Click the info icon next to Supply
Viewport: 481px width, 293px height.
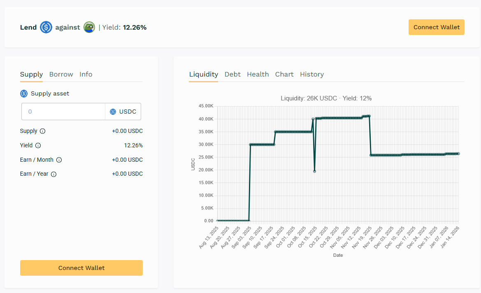(x=42, y=131)
